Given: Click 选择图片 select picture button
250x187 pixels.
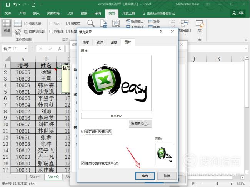Looking at the screenshot, I should click(x=140, y=124).
